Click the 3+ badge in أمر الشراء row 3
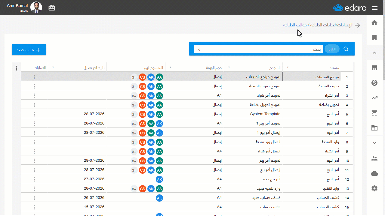The height and width of the screenshot is (216, 385). coord(134,96)
